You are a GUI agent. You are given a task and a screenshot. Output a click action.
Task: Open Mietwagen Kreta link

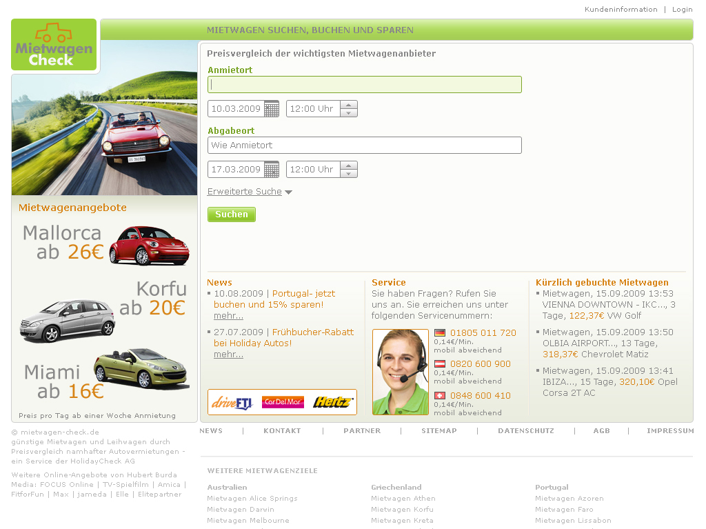pos(402,521)
